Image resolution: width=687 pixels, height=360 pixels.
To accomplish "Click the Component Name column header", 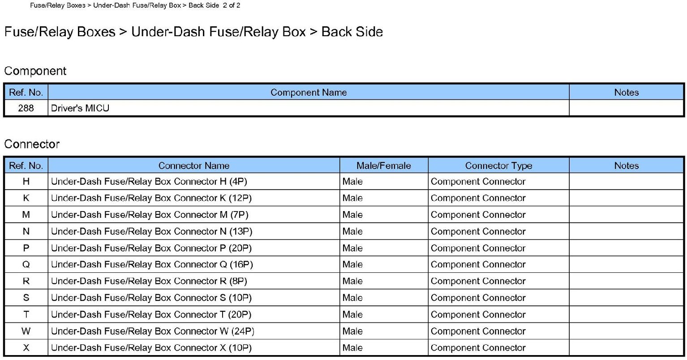I will click(x=308, y=93).
